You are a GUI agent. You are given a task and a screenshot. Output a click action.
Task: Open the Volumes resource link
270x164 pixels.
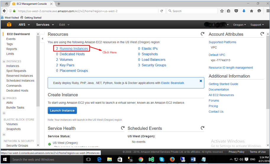pos(66,60)
